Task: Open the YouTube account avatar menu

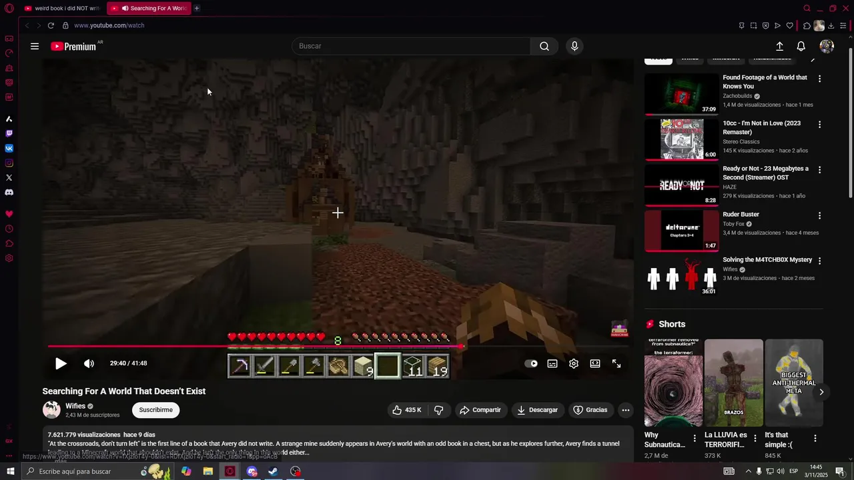Action: pos(827,46)
